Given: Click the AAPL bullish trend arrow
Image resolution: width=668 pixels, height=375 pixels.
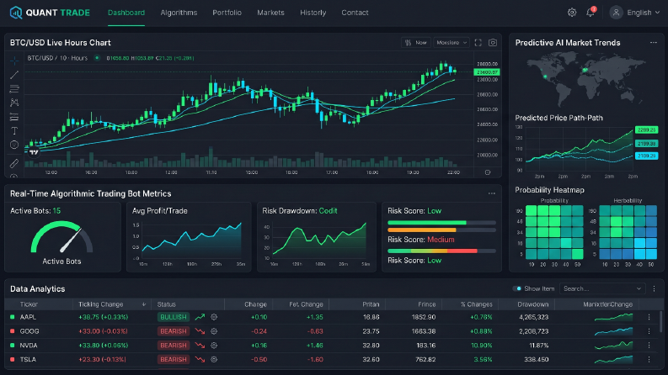Looking at the screenshot, I should [x=200, y=317].
